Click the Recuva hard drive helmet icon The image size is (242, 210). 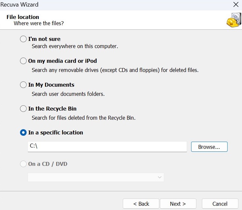click(x=233, y=20)
